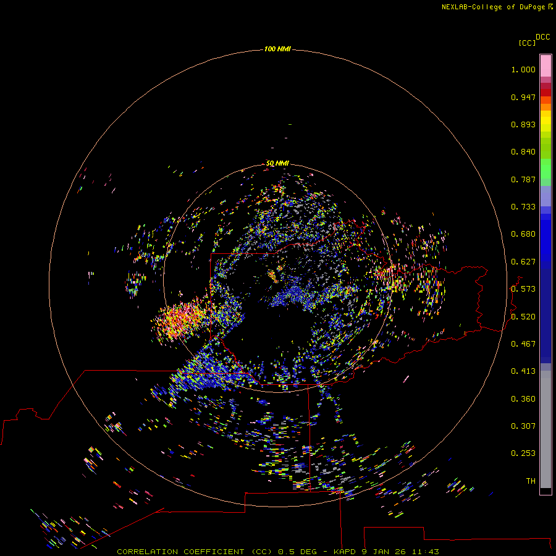Click the 0.360 legend value
The height and width of the screenshot is (556, 556).
523,399
